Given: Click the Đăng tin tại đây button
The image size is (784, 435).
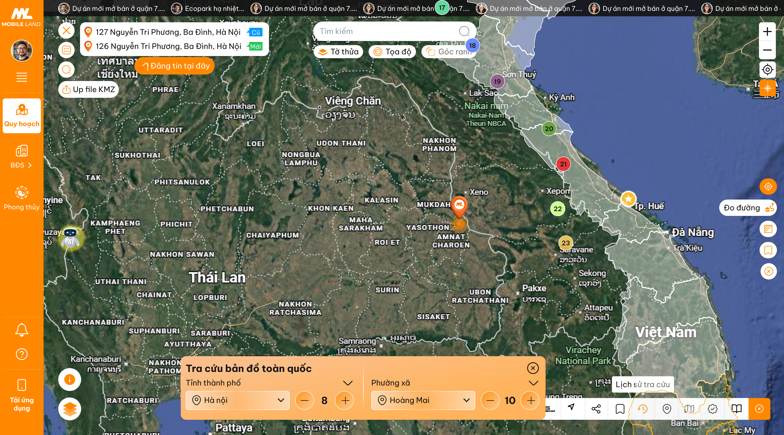Looking at the screenshot, I should (174, 66).
